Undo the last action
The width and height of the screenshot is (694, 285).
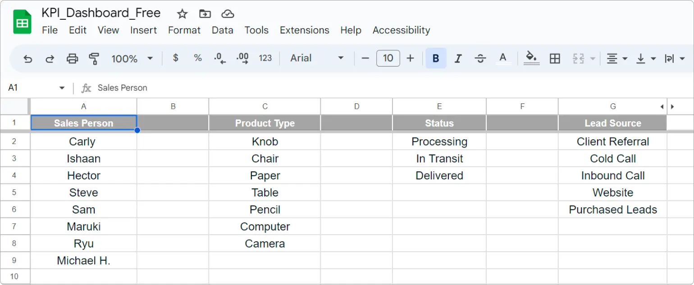pyautogui.click(x=27, y=58)
